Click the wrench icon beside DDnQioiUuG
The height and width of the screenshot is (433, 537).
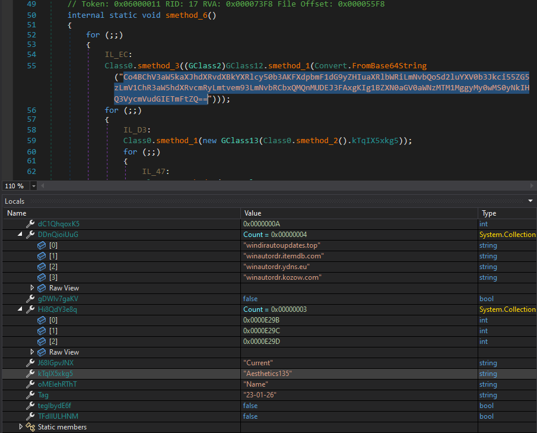coord(30,235)
